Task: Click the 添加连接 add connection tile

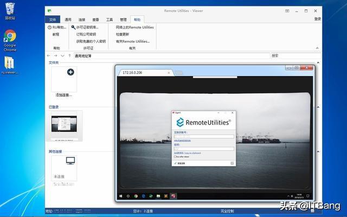Action: [x=64, y=82]
